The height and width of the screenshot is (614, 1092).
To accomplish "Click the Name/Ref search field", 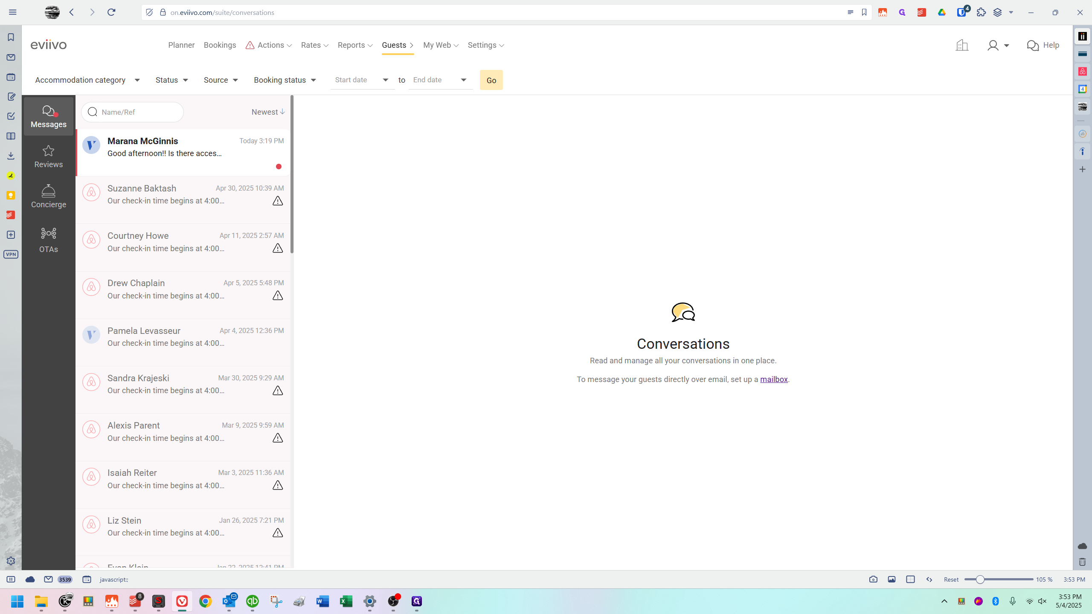I will (x=133, y=112).
